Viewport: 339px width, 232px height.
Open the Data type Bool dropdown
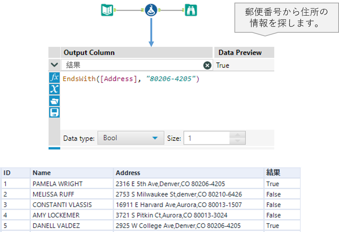pyautogui.click(x=130, y=138)
